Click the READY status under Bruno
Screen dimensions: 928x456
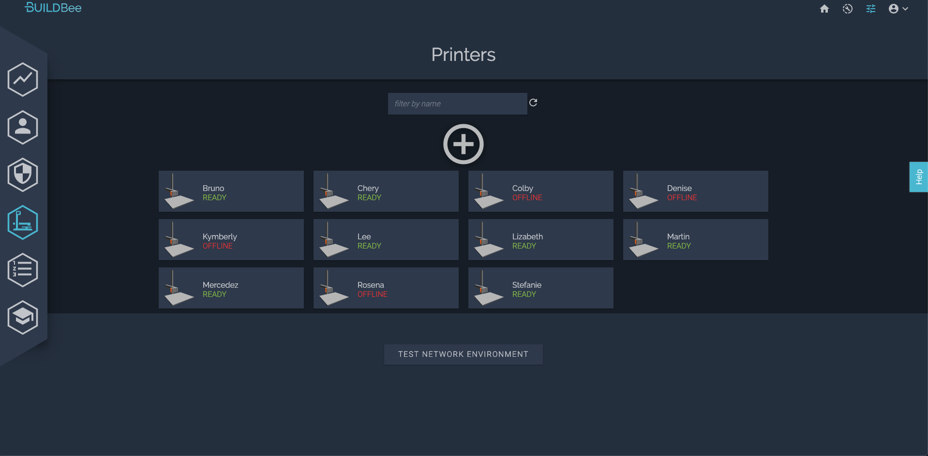(x=214, y=198)
